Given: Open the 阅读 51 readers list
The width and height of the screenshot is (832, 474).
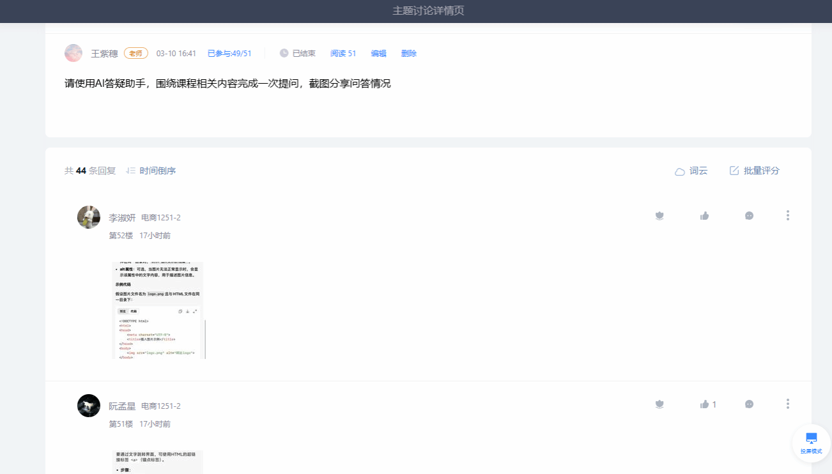Looking at the screenshot, I should point(343,54).
